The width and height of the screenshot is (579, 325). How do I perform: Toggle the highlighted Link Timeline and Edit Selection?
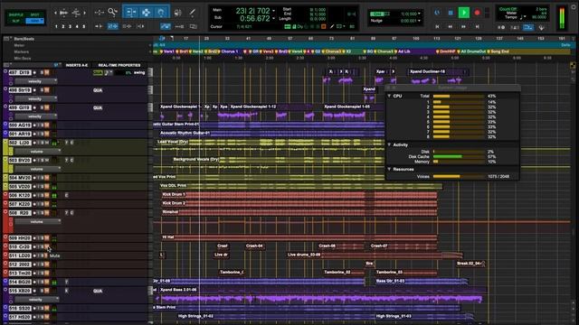coord(112,26)
